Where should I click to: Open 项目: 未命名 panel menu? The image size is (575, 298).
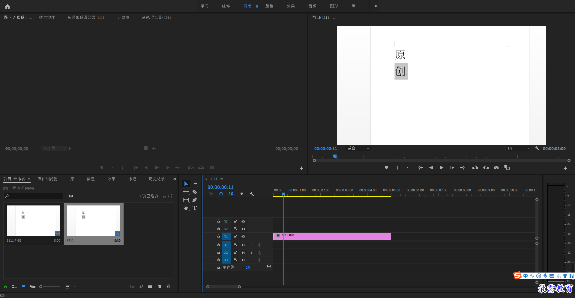[29, 179]
